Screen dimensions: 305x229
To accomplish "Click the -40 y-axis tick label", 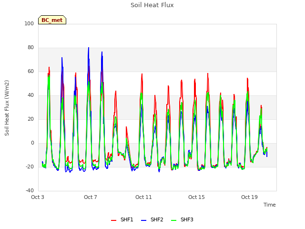I will coord(30,191).
